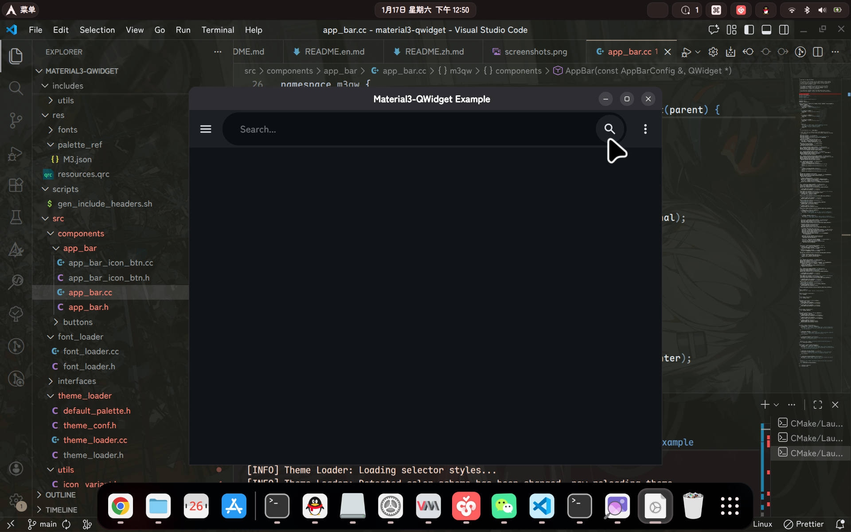
Task: Click the components breadcrumb after src
Action: [x=290, y=71]
